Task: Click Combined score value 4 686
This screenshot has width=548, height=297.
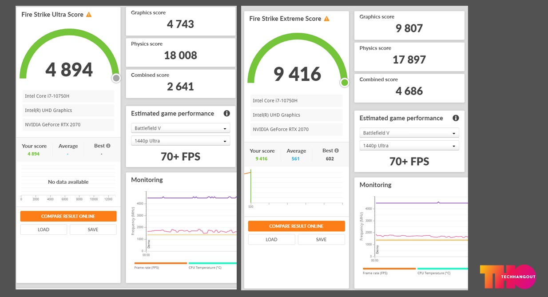Action: tap(409, 91)
